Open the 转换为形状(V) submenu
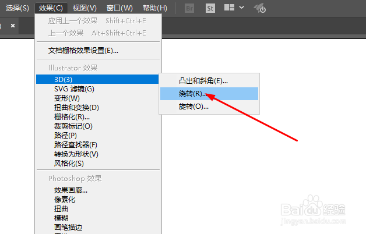Screen dimensions: 366x234 [97, 154]
